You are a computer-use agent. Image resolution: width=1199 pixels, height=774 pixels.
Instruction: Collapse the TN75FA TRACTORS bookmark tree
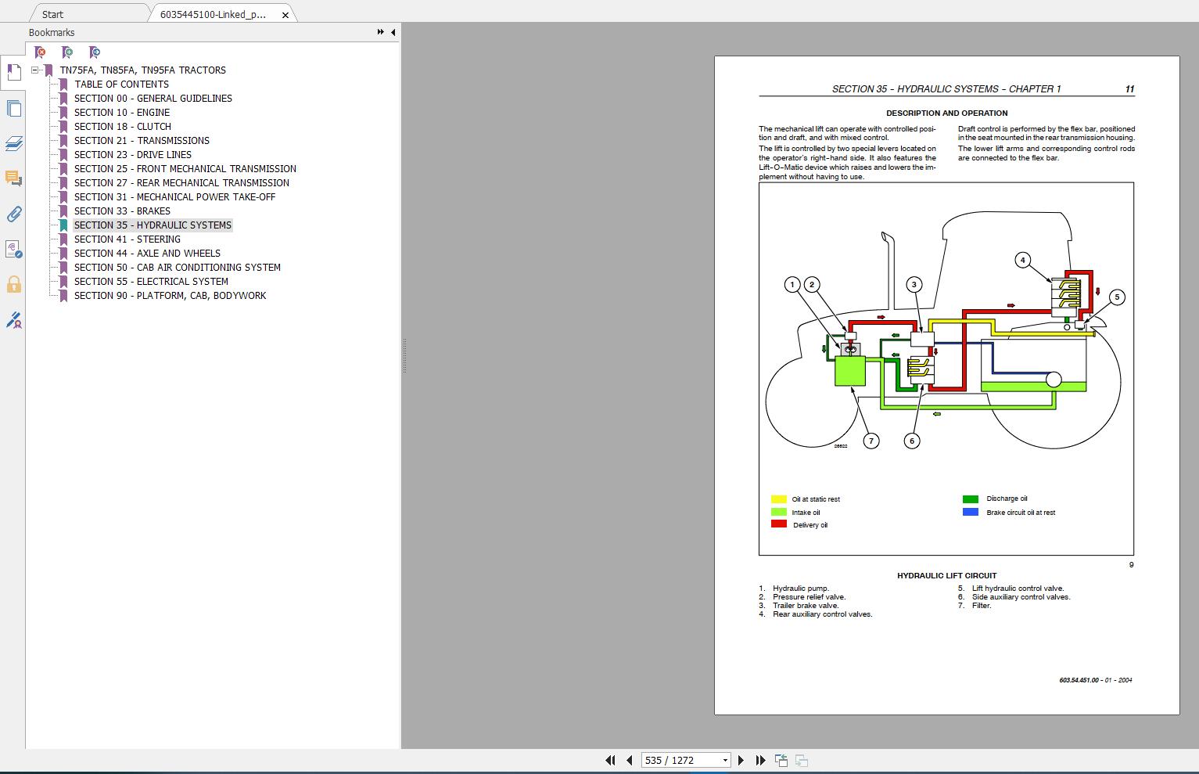[x=35, y=70]
